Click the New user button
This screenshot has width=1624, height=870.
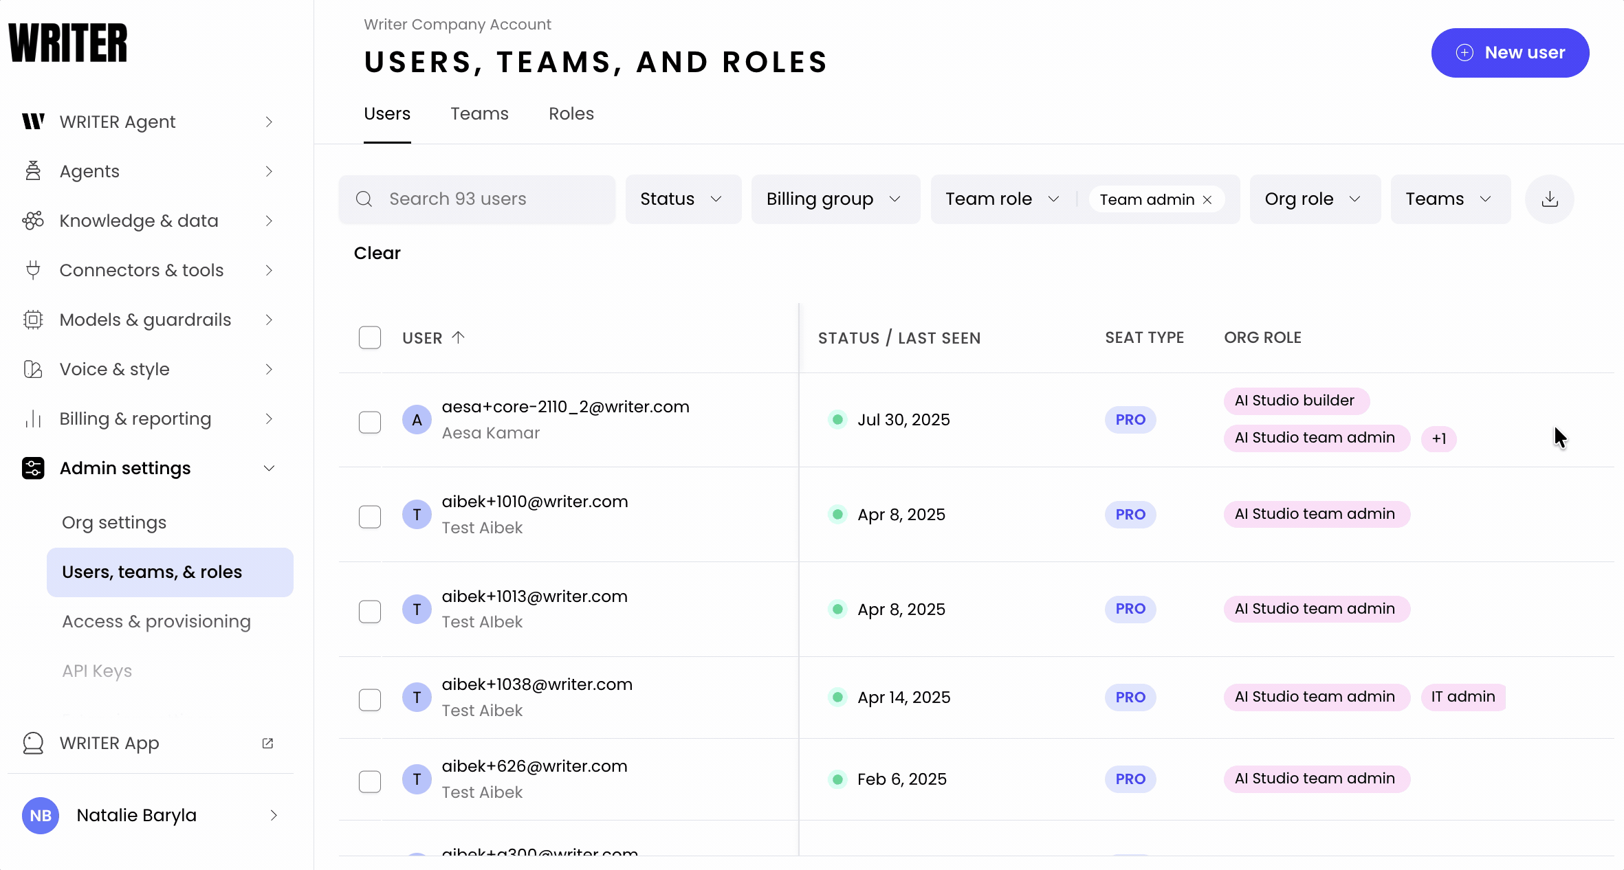(x=1510, y=53)
